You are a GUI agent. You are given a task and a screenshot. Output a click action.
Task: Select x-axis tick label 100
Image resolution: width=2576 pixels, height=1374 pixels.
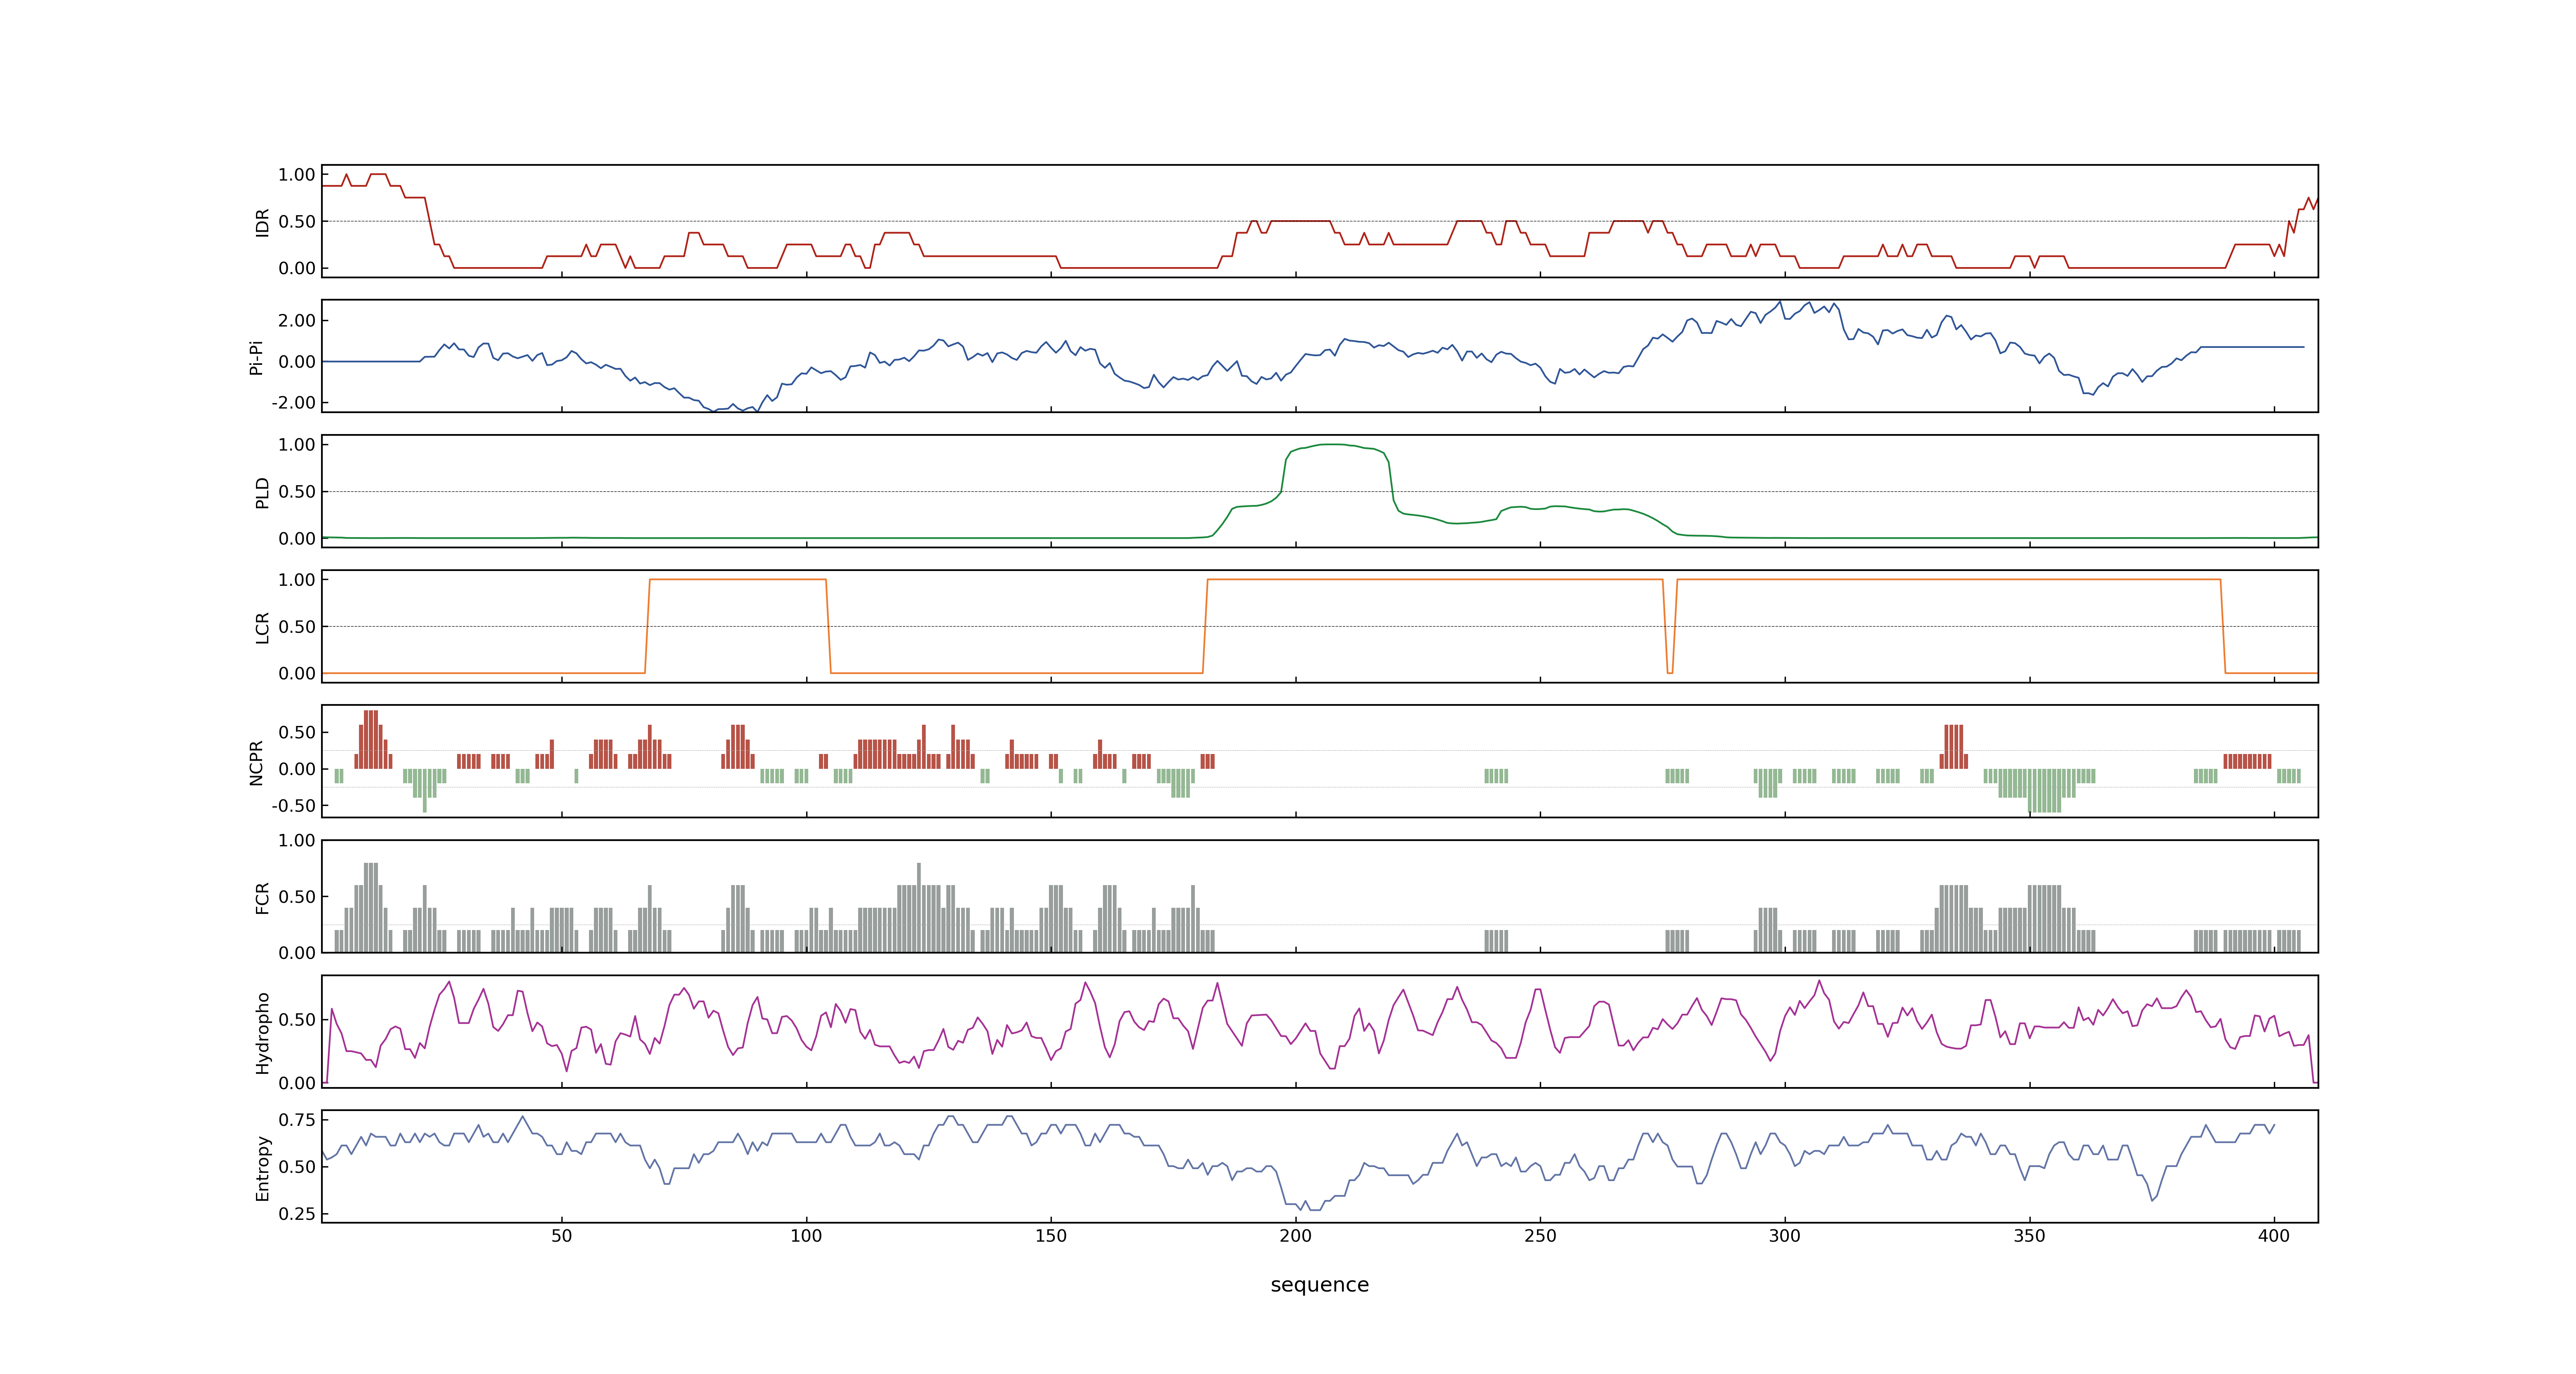pyautogui.click(x=806, y=1236)
